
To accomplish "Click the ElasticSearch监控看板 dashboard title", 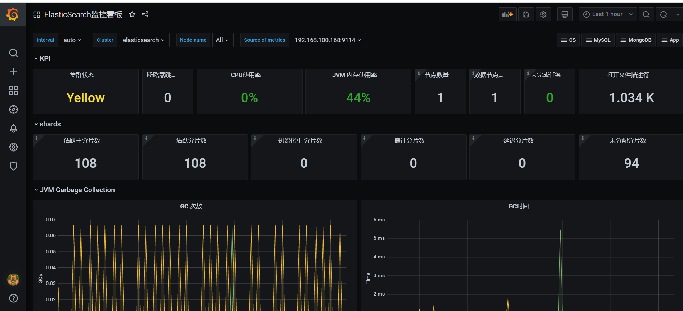I will [x=83, y=14].
